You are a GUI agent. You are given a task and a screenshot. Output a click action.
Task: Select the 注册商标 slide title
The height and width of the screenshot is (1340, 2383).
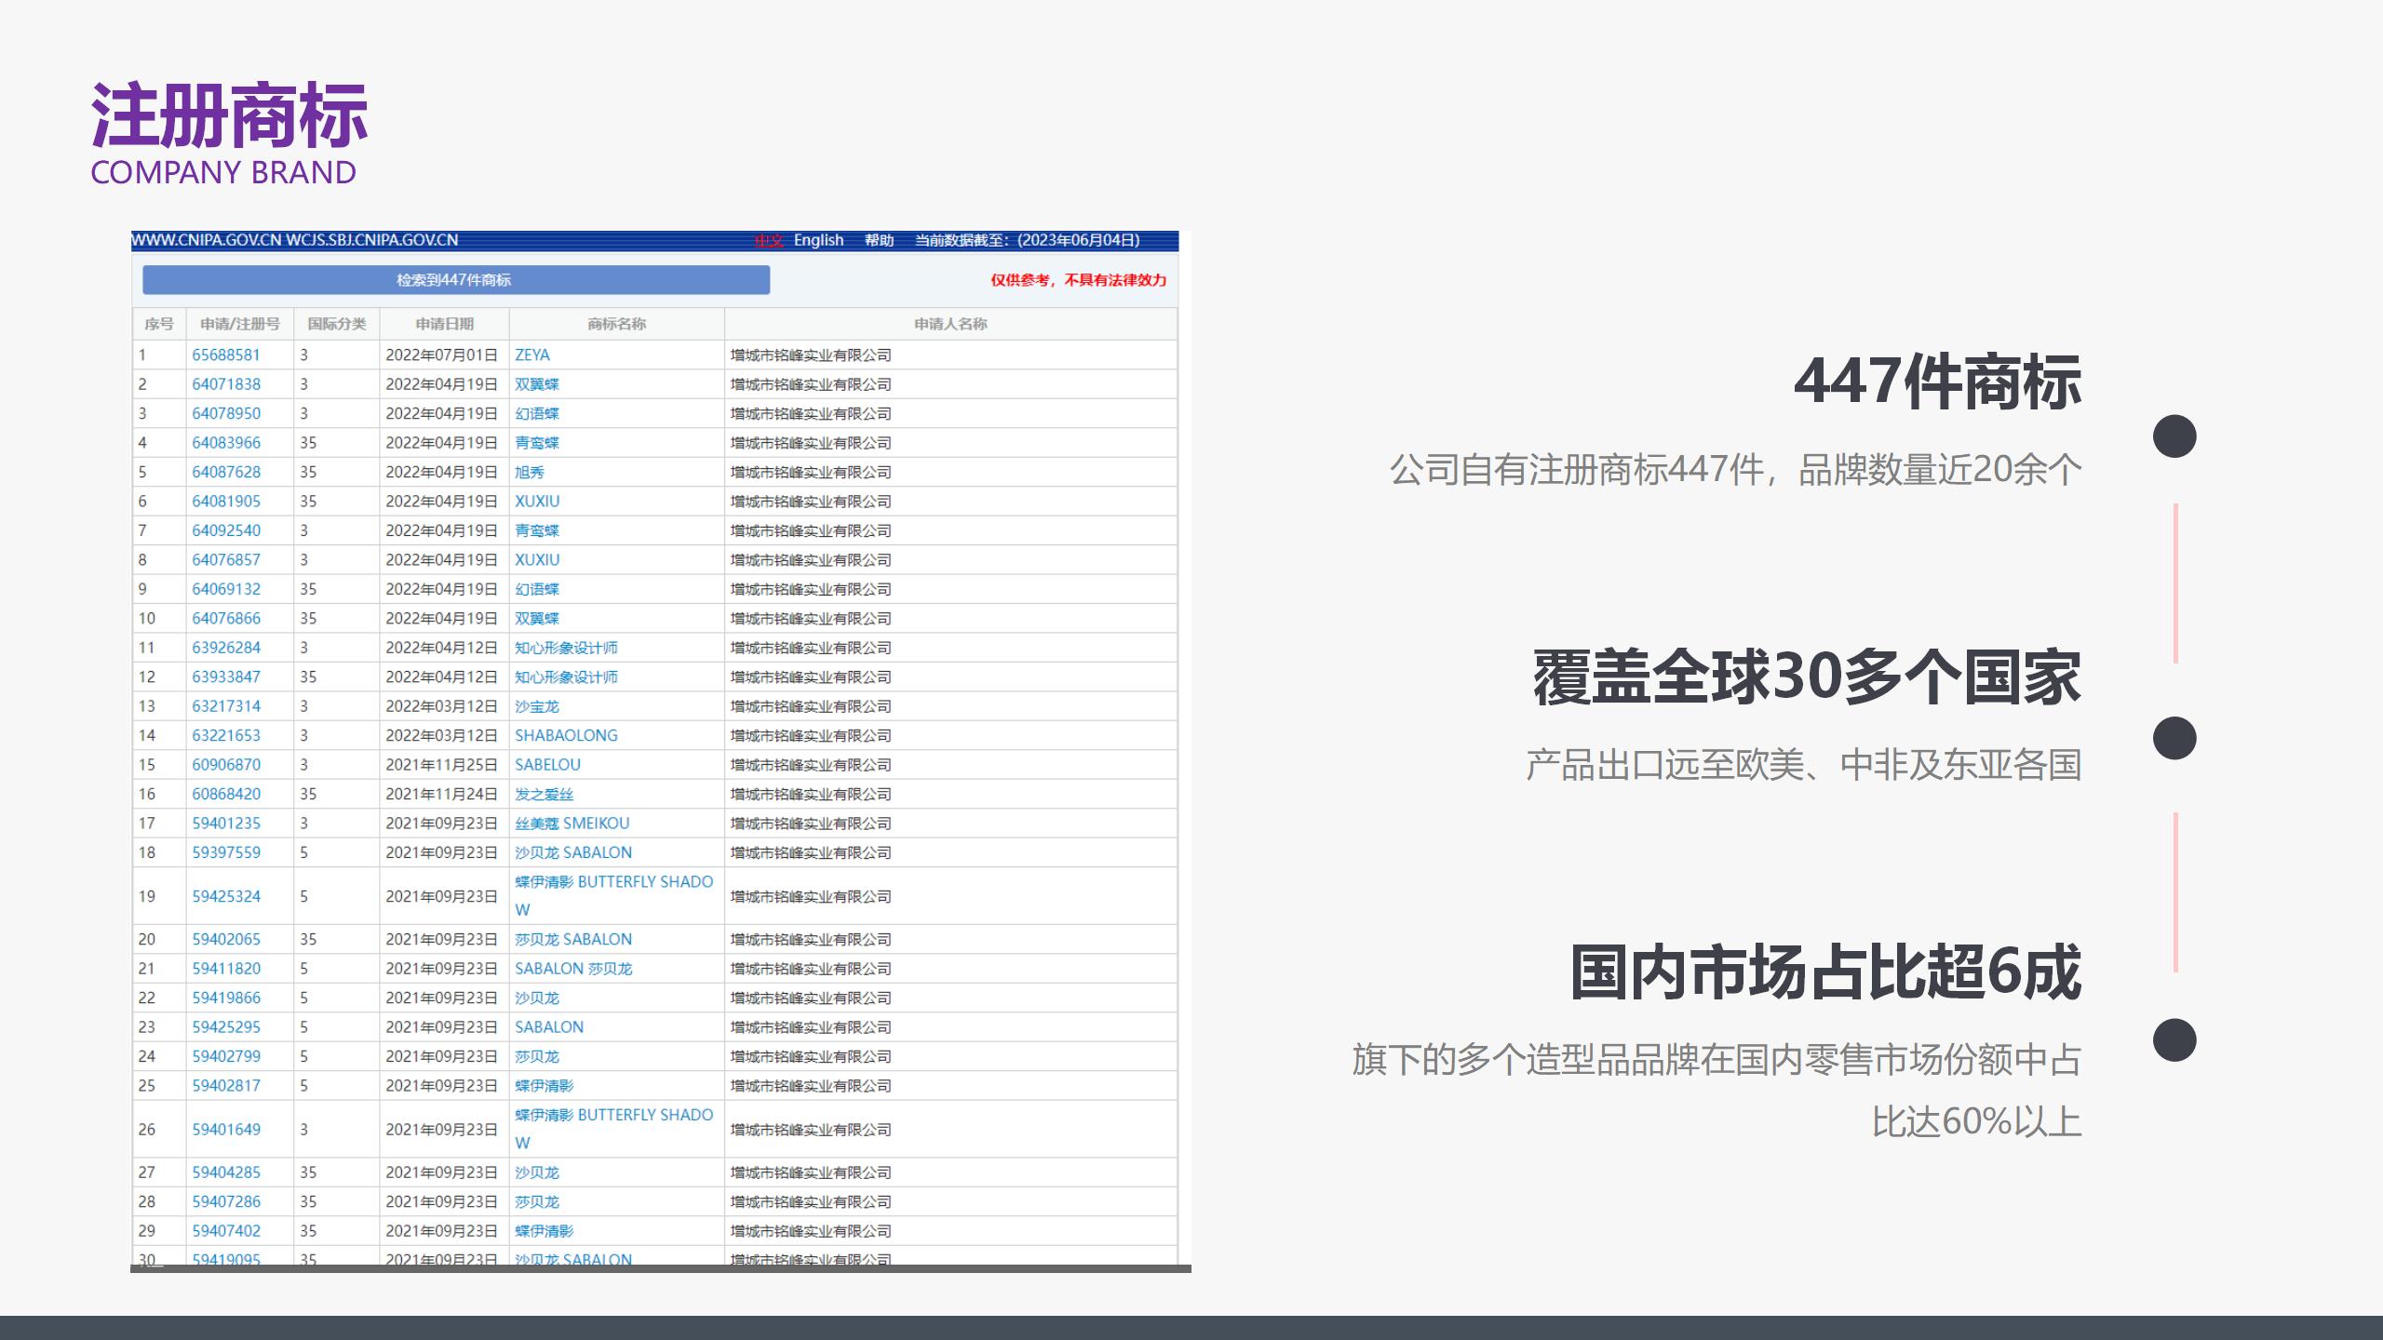tap(229, 115)
